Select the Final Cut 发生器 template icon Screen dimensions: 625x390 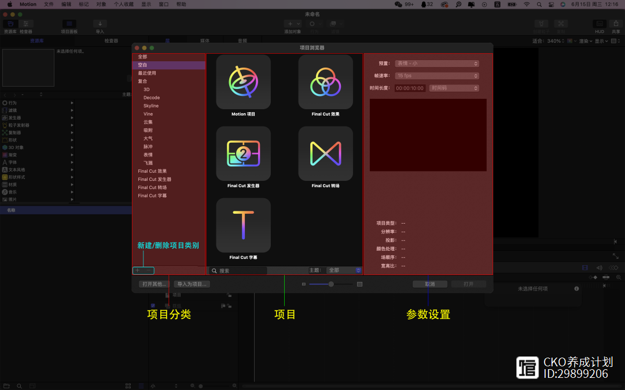[x=243, y=154]
